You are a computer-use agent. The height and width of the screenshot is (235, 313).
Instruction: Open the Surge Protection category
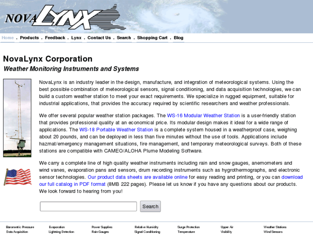click(x=189, y=227)
